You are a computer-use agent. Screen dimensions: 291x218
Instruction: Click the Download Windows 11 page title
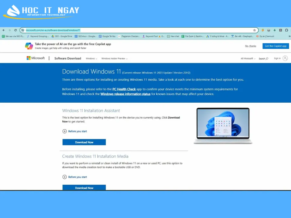point(91,71)
